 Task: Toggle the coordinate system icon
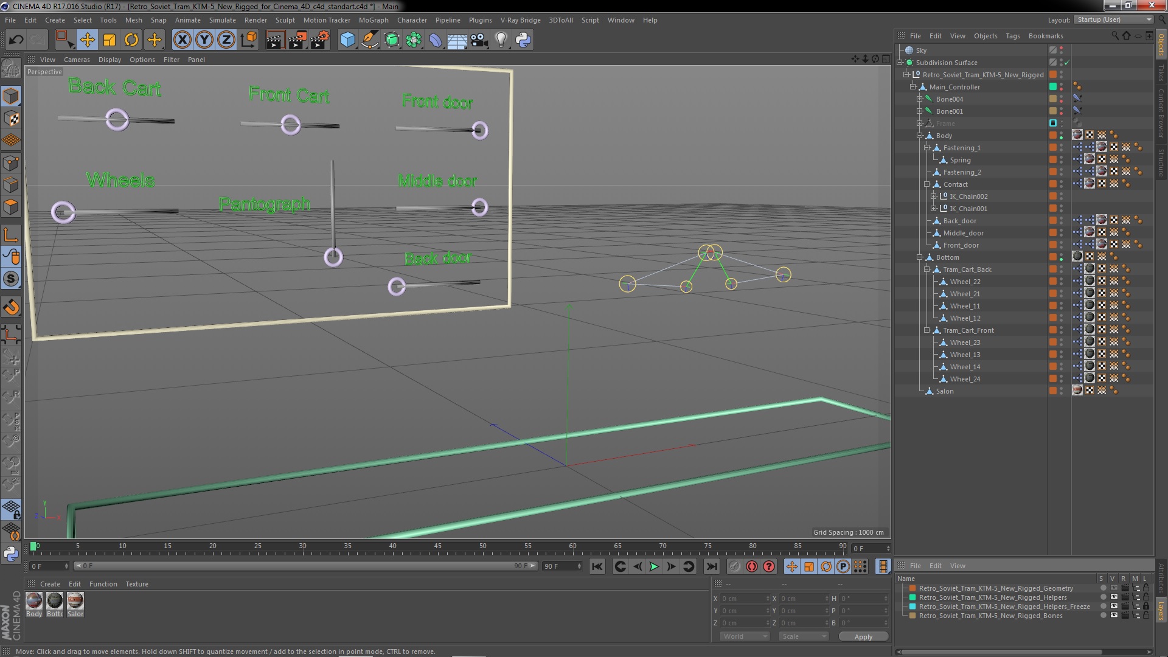(x=249, y=40)
